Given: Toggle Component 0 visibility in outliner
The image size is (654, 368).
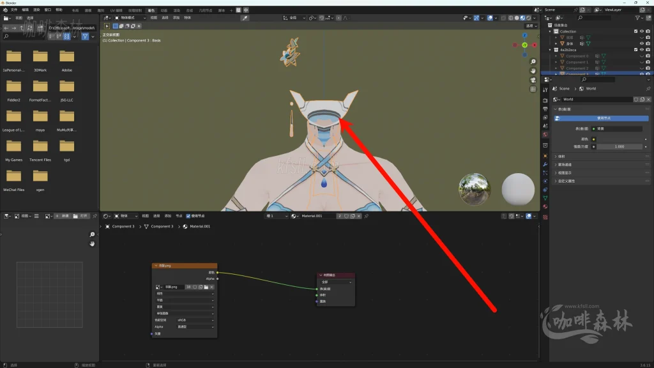Looking at the screenshot, I should point(642,56).
